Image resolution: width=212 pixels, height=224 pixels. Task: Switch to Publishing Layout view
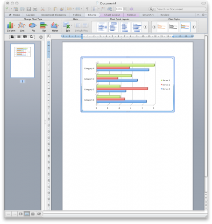pyautogui.click(x=21, y=214)
